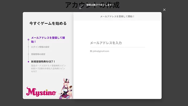
Task: Click the header text メールアドレスを登録して開始！
Action: [117, 16]
